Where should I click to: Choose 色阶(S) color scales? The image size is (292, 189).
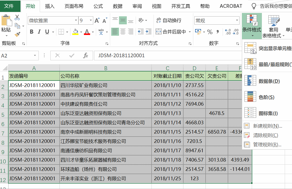click(x=268, y=97)
